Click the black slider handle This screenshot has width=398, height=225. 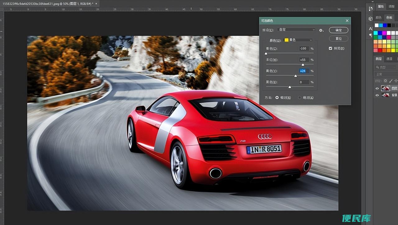tap(290, 87)
